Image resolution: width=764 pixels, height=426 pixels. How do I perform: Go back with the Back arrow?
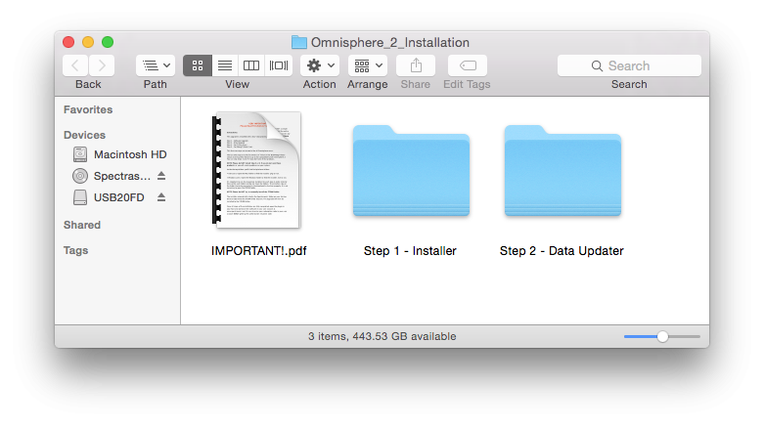pos(75,65)
